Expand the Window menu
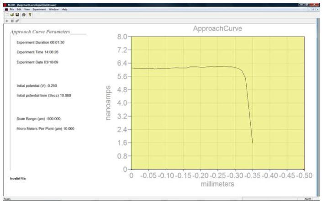The image size is (322, 203). pos(50,9)
